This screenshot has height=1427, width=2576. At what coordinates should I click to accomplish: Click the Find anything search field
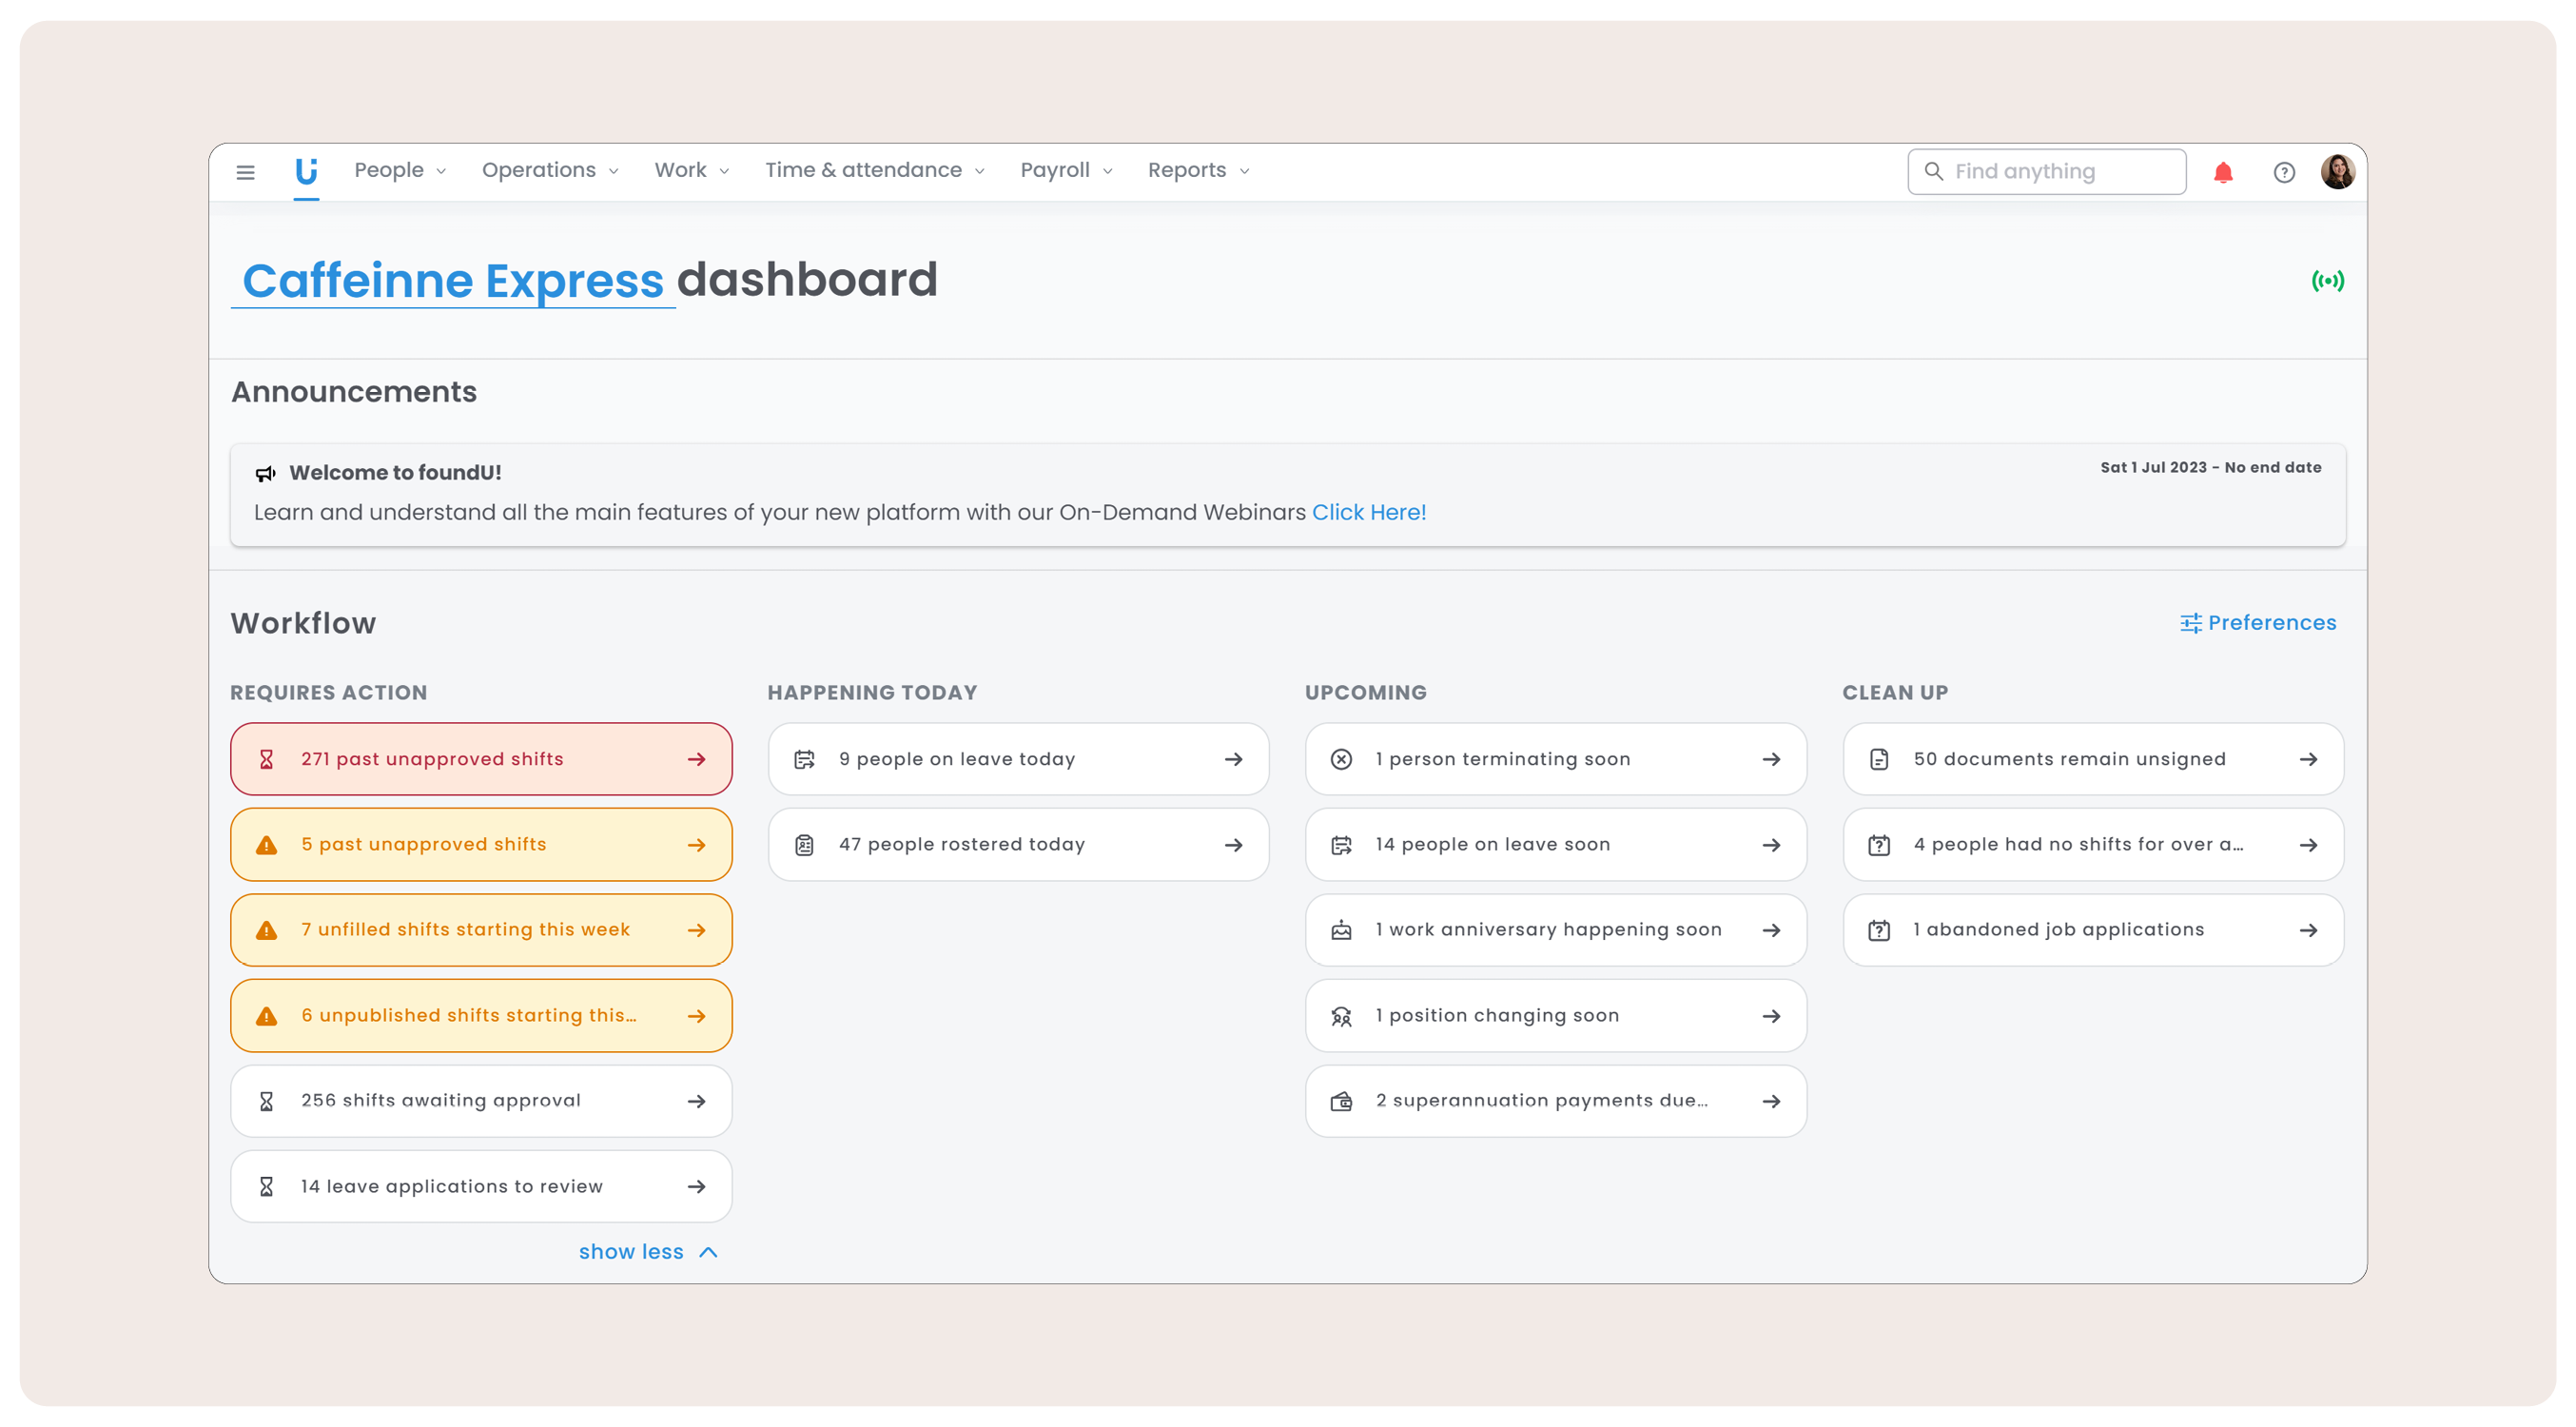pos(2046,172)
